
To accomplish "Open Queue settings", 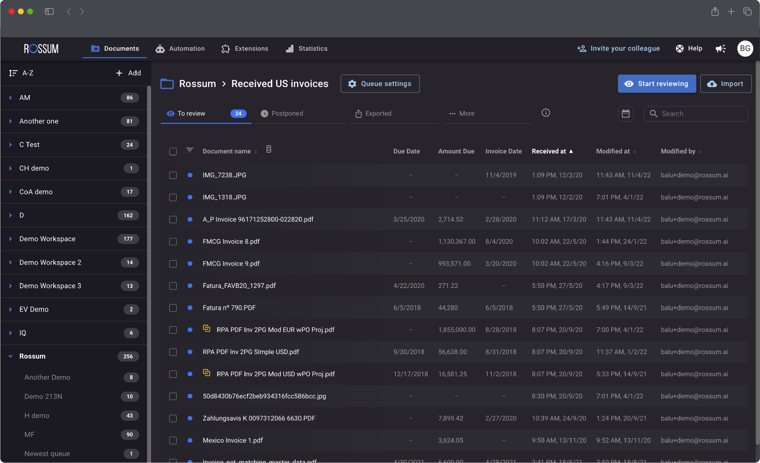I will pyautogui.click(x=380, y=84).
